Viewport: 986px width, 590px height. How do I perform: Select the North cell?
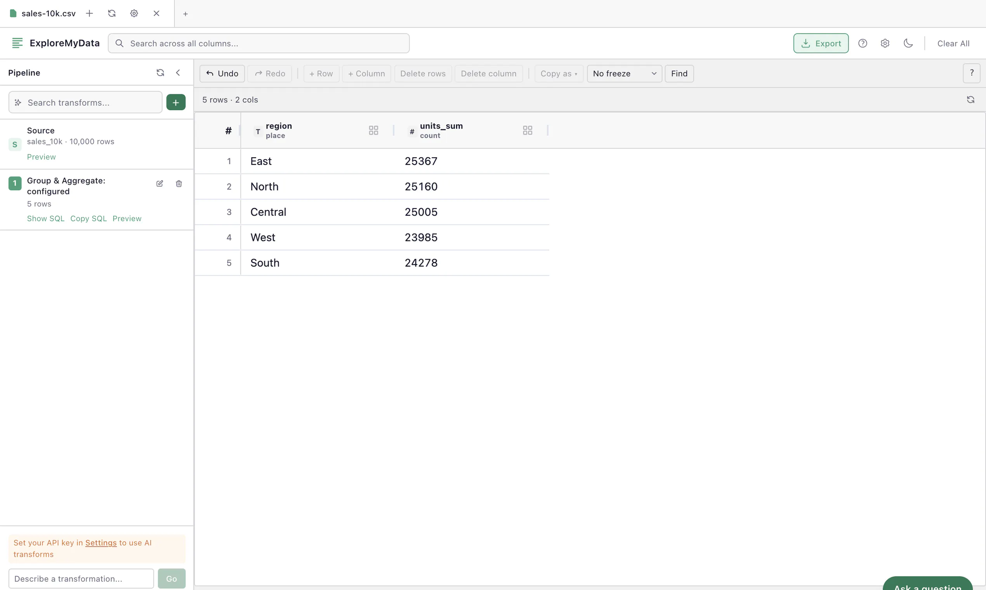pos(318,187)
